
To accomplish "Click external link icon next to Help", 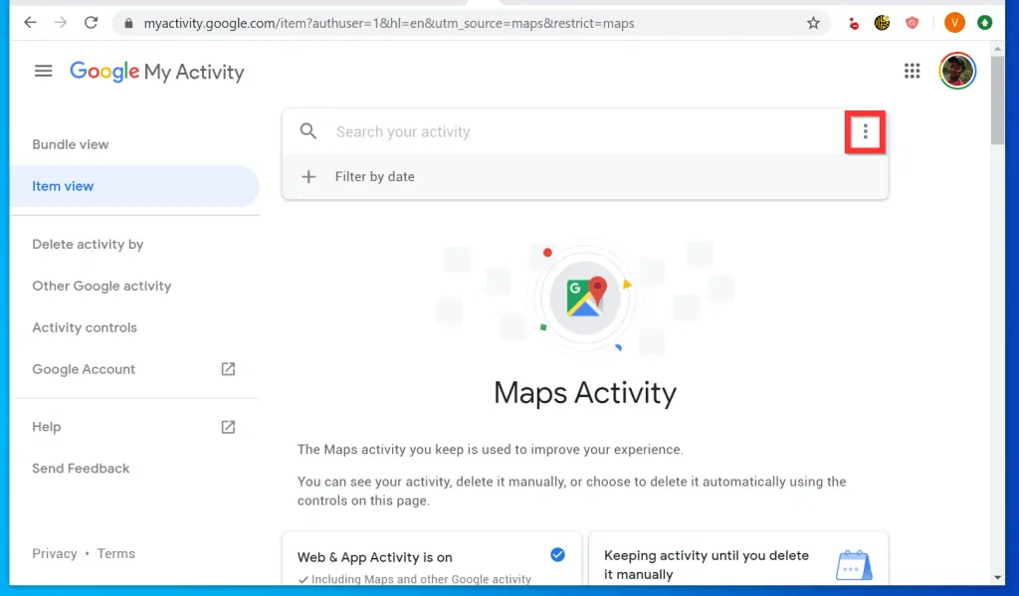I will 228,427.
